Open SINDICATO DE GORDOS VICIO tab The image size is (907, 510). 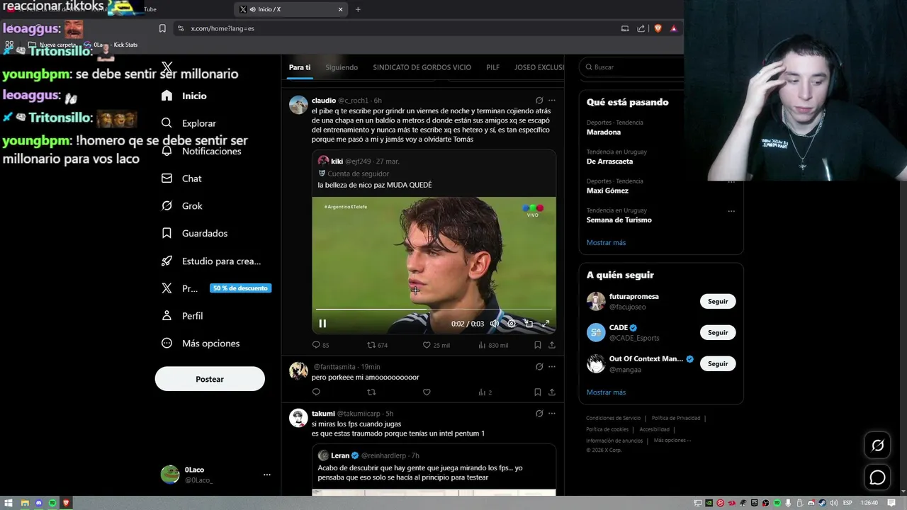tap(422, 67)
